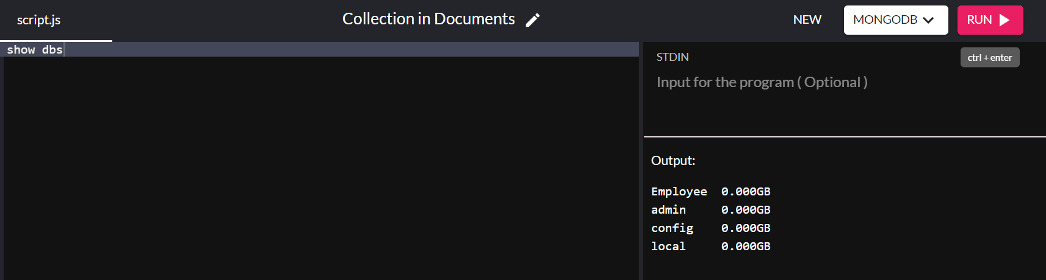Run the script with the RUN button

(x=989, y=20)
